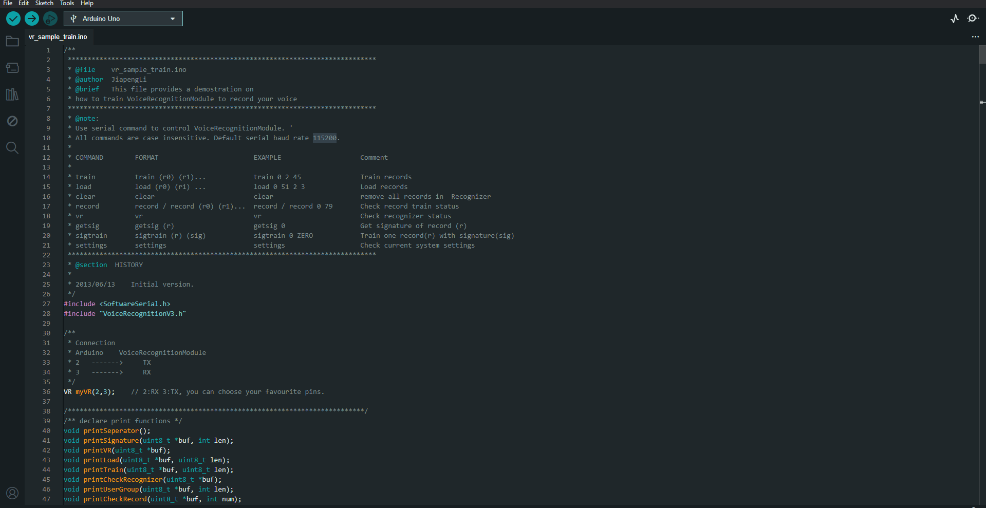The height and width of the screenshot is (508, 986).
Task: Open the Help menu
Action: pyautogui.click(x=87, y=3)
